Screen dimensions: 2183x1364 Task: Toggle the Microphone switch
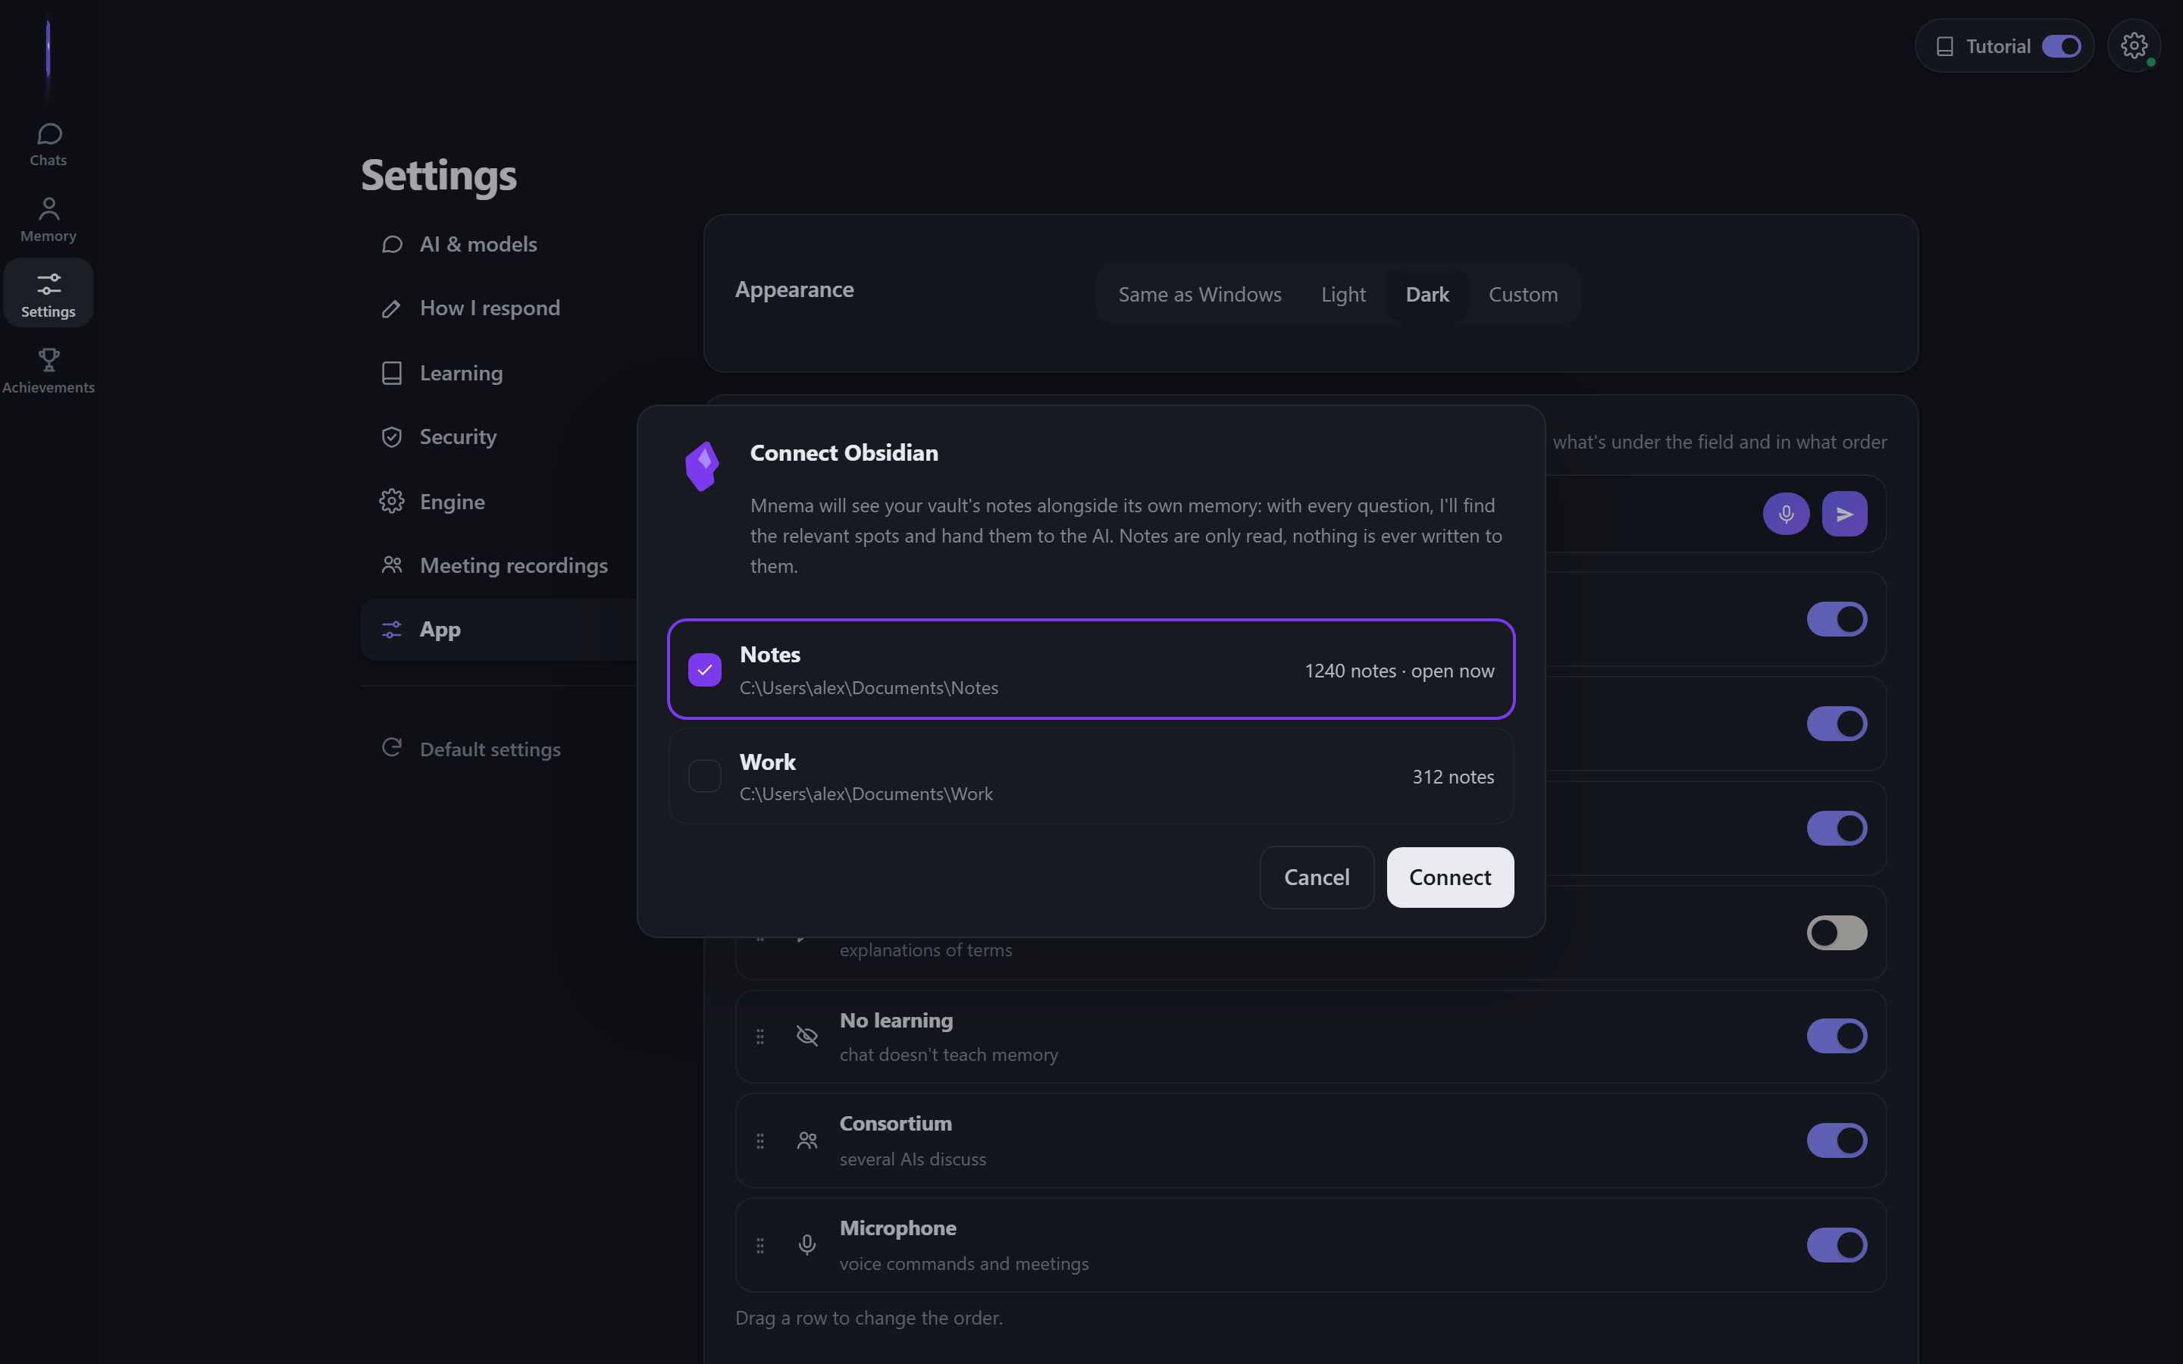point(1837,1245)
